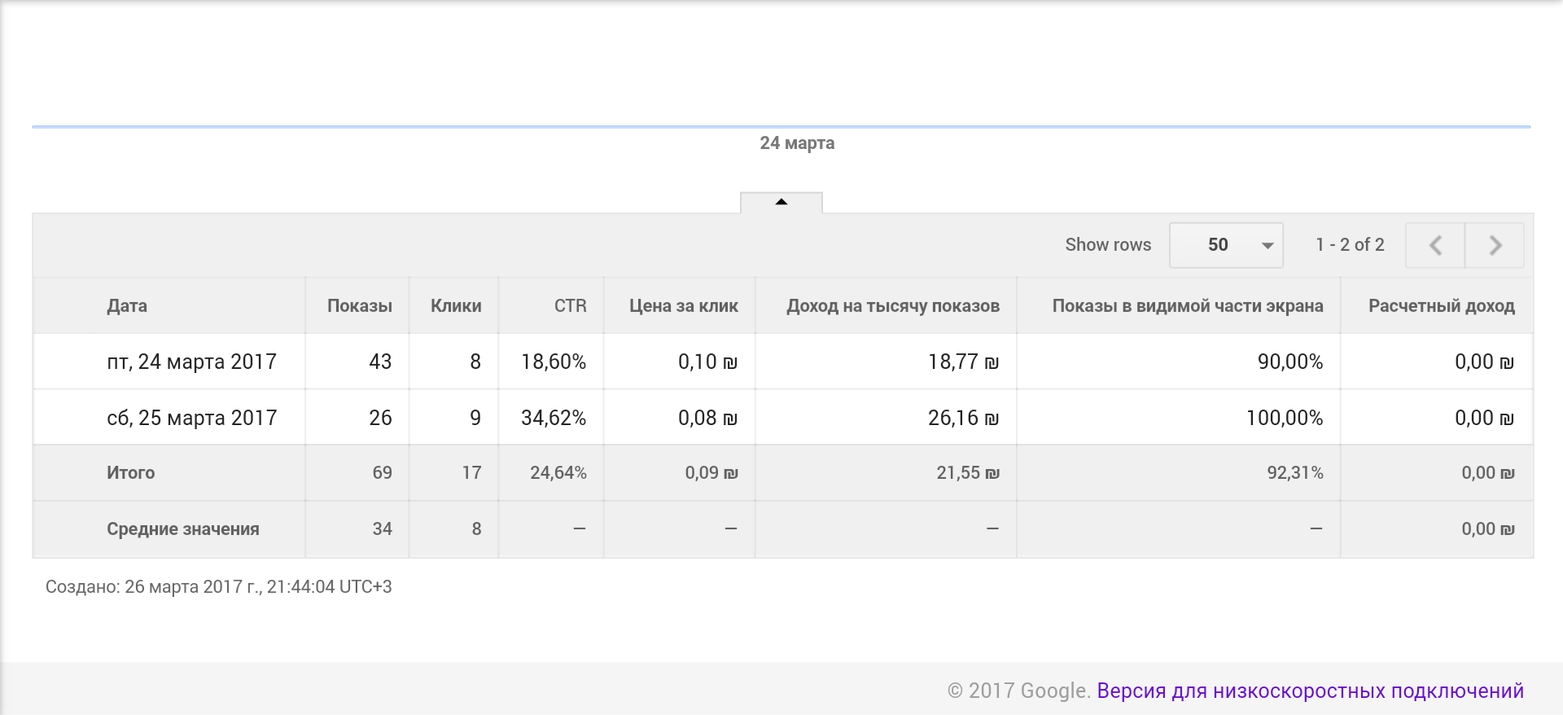This screenshot has height=715, width=1563.
Task: Select the сб, 25 марта 2017 row
Action: [x=191, y=418]
